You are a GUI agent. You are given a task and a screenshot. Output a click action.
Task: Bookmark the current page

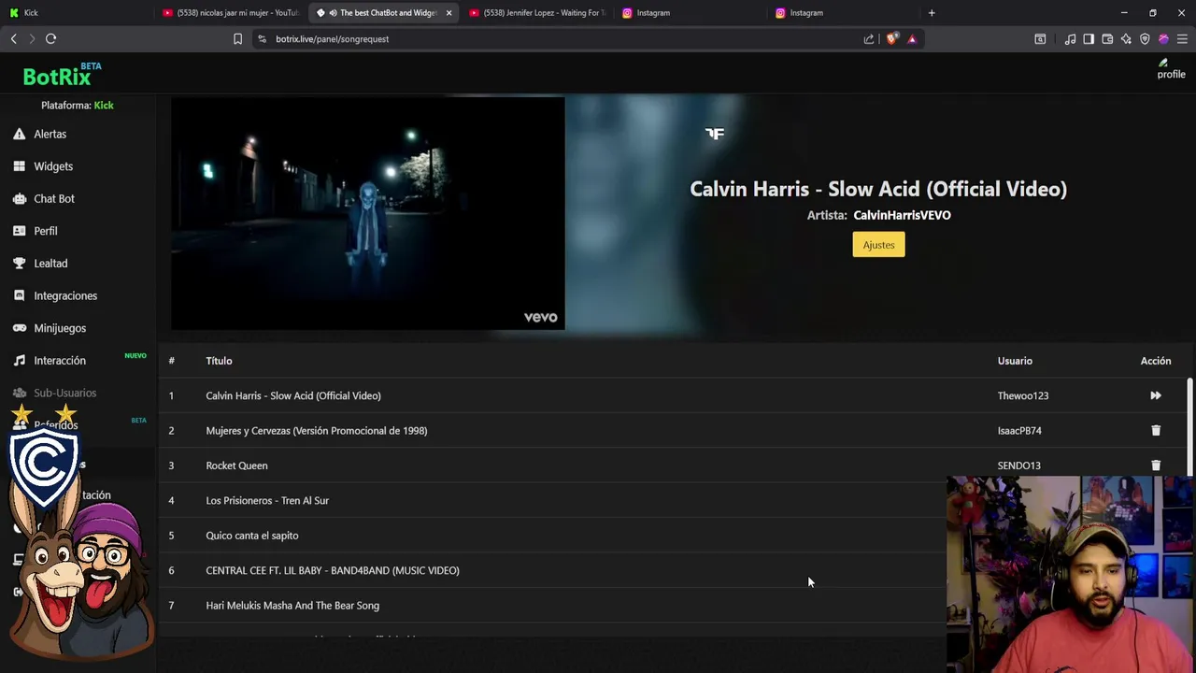(237, 38)
